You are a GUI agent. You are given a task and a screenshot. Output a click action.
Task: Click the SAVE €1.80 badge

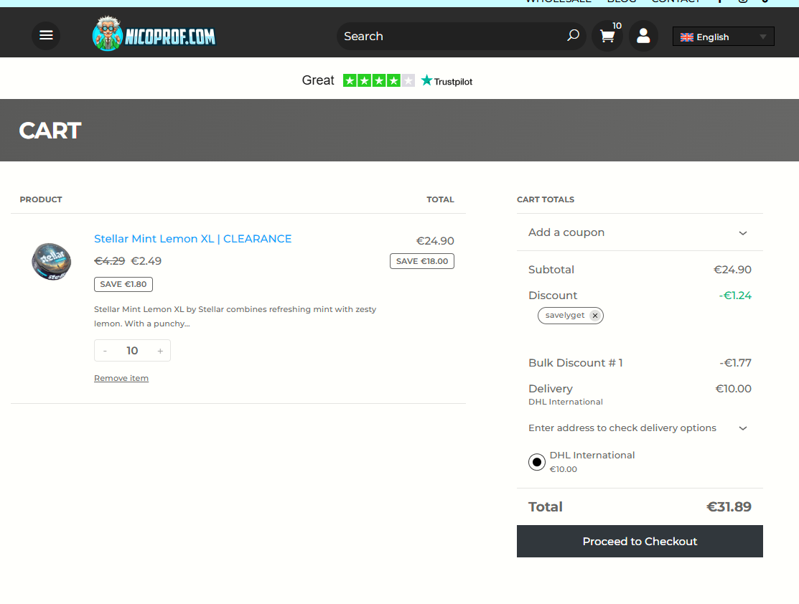coord(123,284)
